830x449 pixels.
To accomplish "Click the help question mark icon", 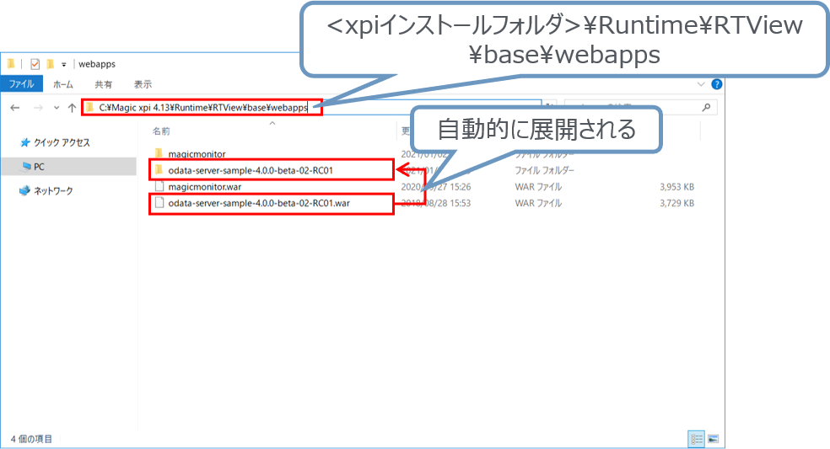I will 716,84.
